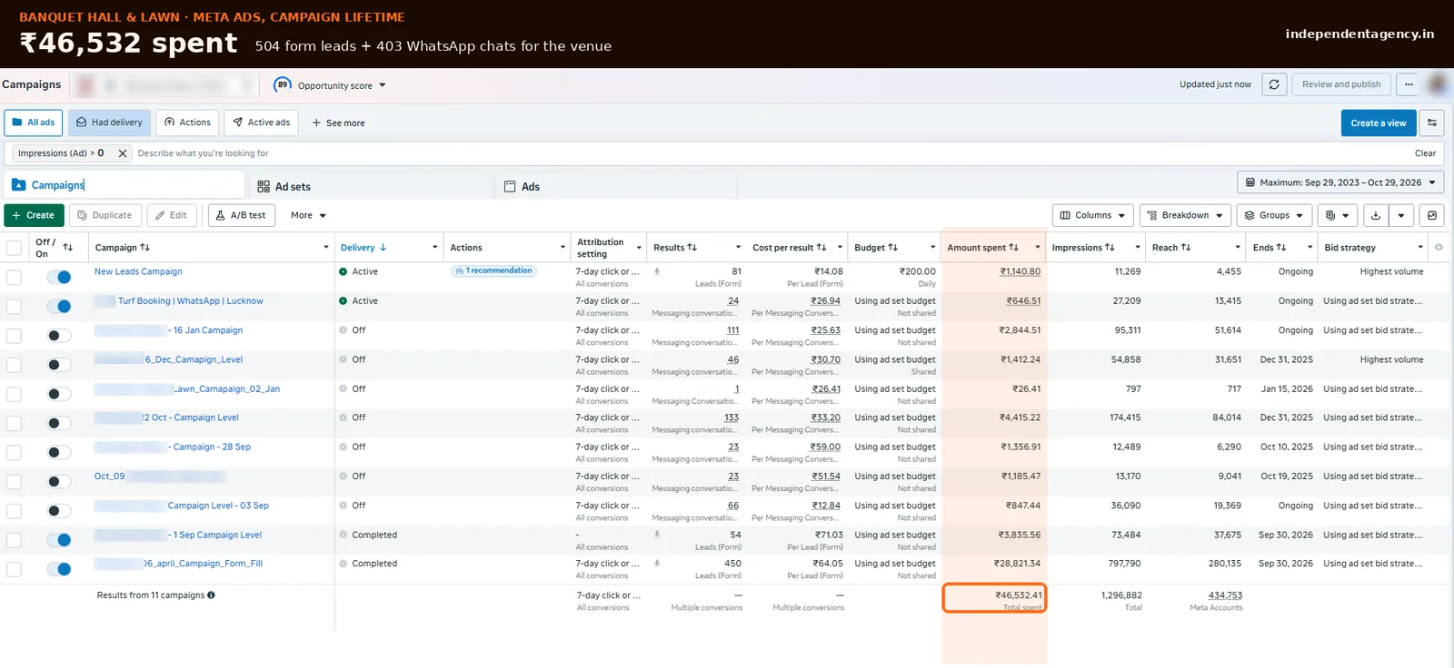Enable the Oct_09 campaign toggle
Screen dimensions: 1454x668
coord(59,481)
